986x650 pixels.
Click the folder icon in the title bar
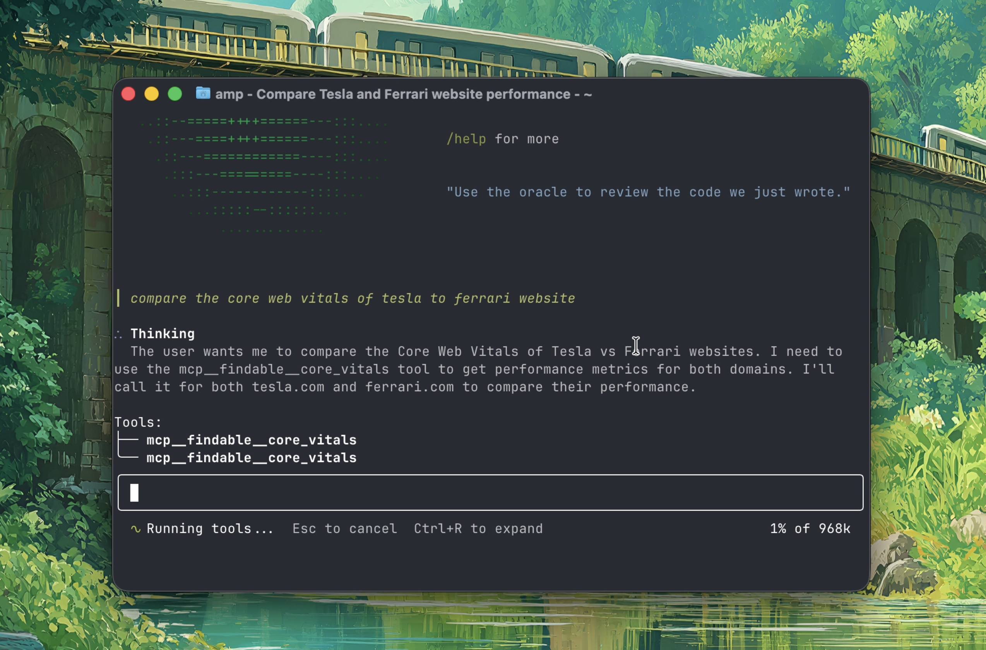[203, 93]
